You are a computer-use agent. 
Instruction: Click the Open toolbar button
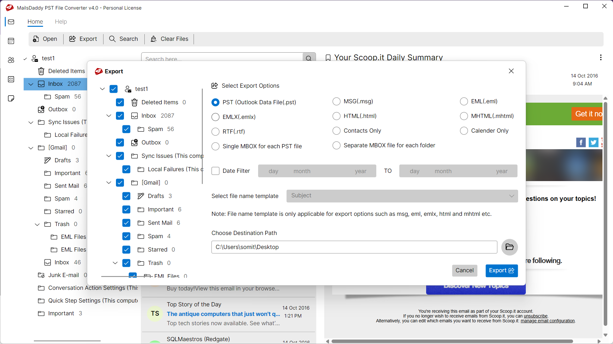click(x=45, y=39)
